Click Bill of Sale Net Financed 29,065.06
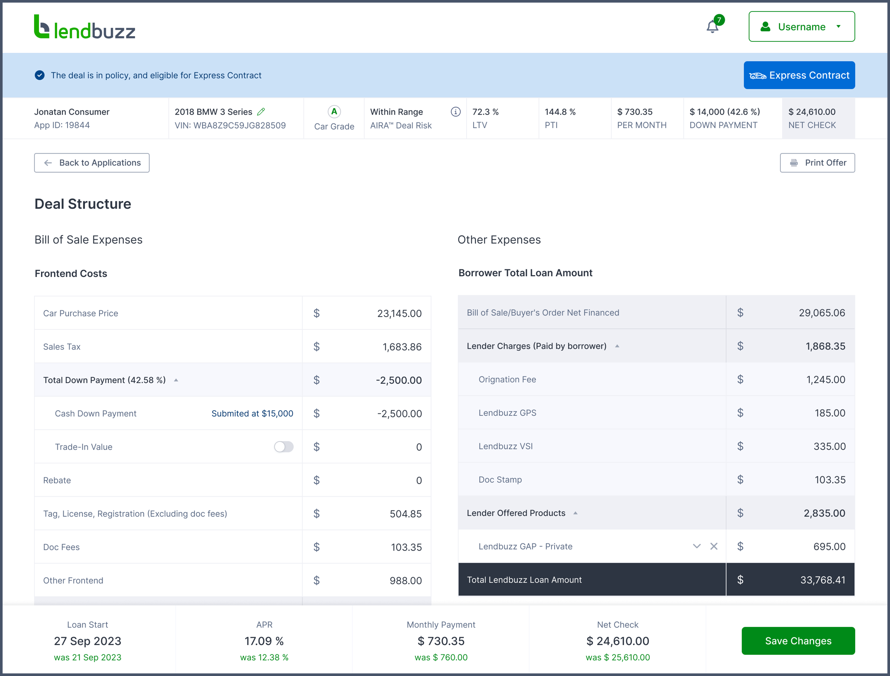 pyautogui.click(x=822, y=313)
